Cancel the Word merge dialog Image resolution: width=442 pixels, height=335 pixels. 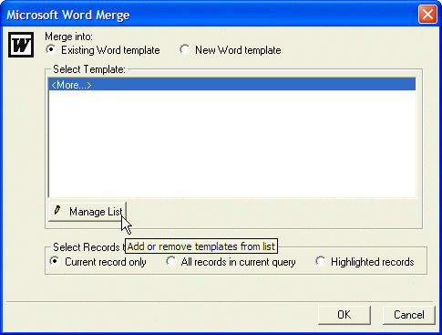coord(408,315)
